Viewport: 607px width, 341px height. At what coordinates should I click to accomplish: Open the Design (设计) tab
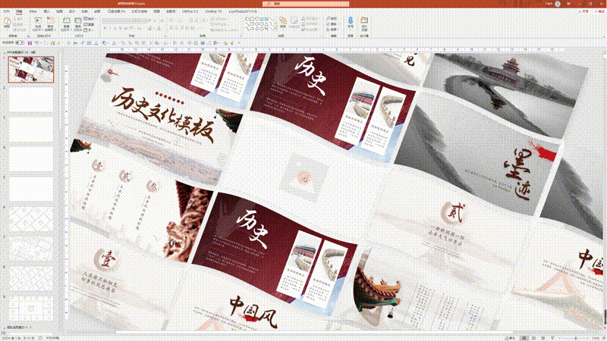tap(72, 11)
